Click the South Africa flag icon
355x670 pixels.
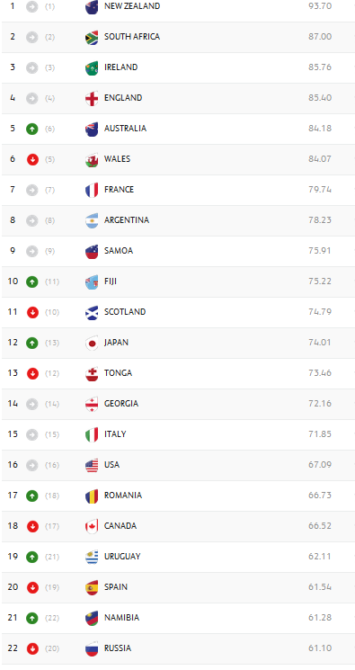(x=92, y=37)
